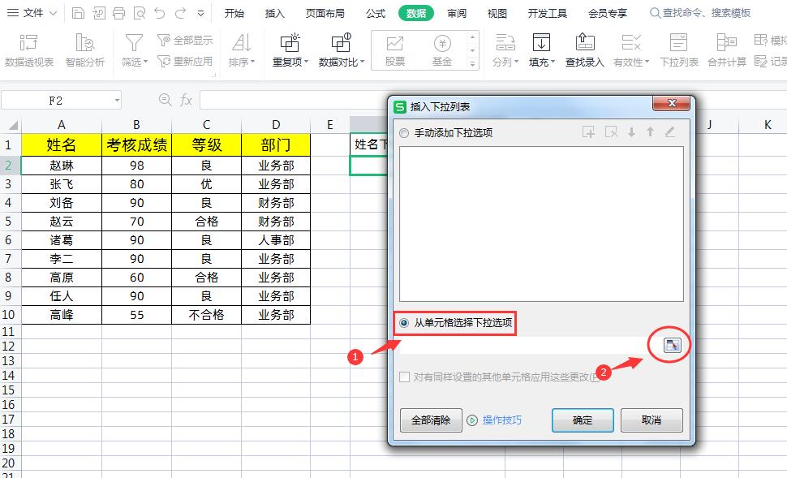The image size is (787, 478).
Task: Select the cell with 不合格
Action: 206,315
